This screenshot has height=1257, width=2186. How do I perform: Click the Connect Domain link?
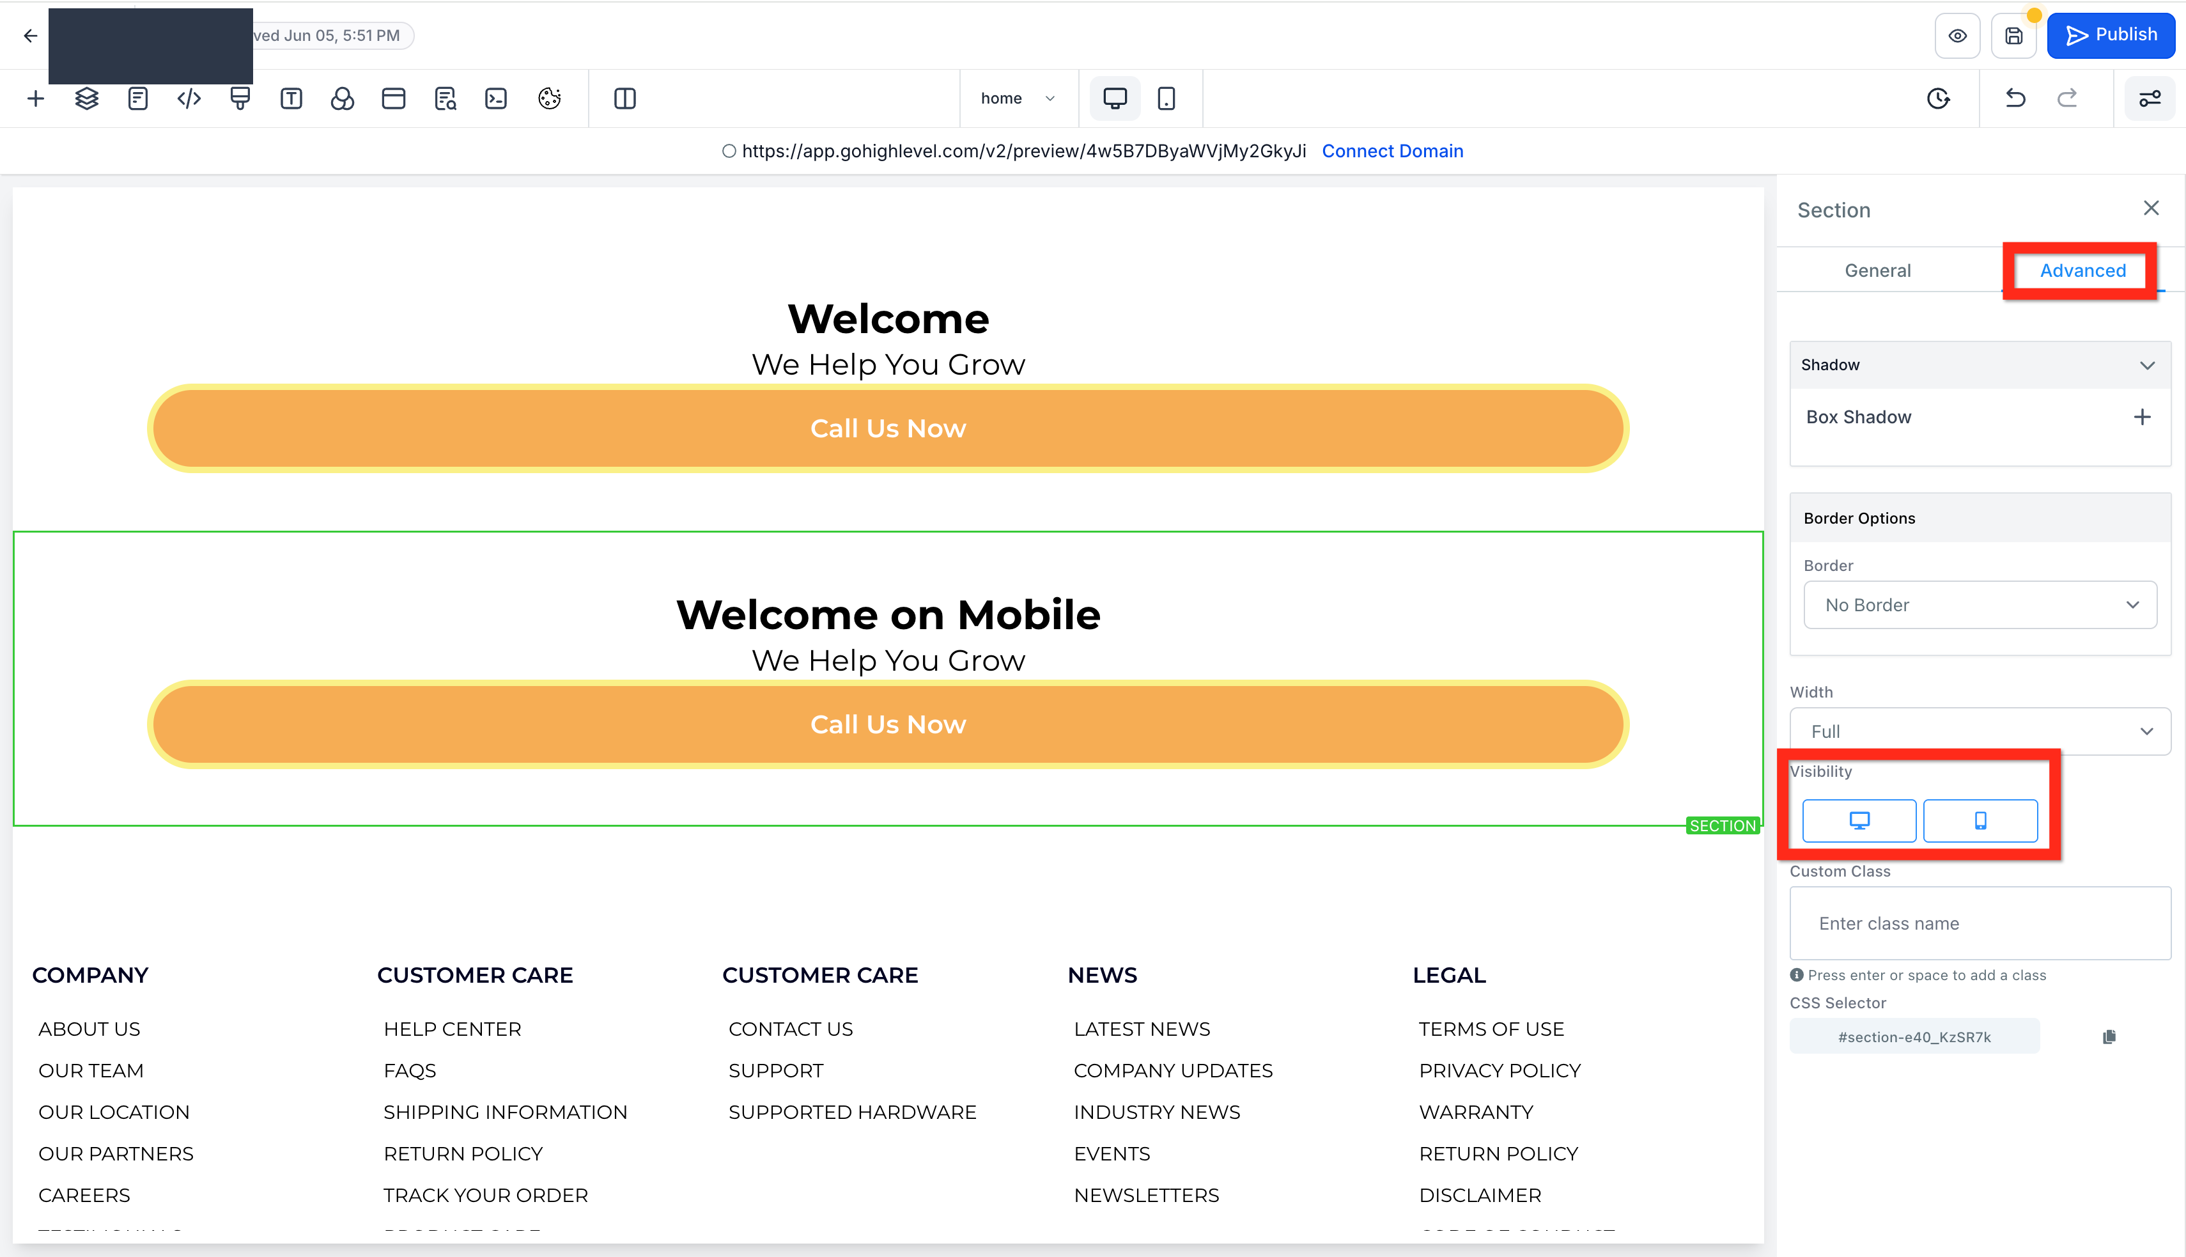tap(1392, 151)
